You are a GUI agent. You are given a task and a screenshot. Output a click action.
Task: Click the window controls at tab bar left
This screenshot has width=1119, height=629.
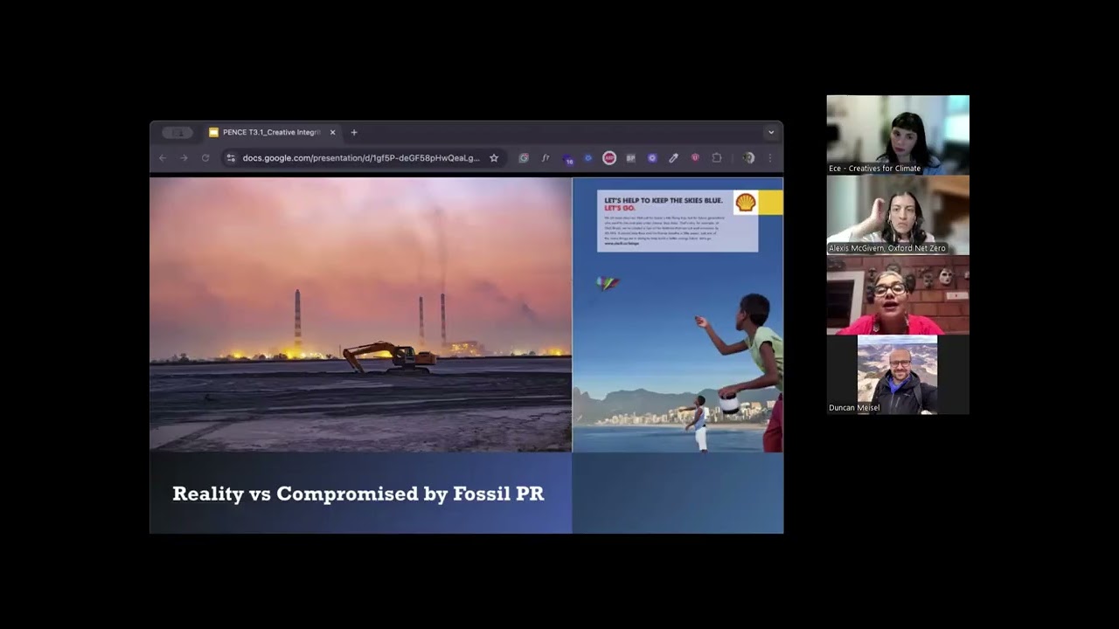pyautogui.click(x=177, y=133)
